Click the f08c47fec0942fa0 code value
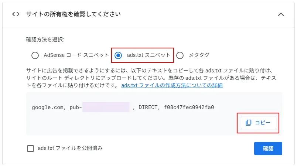This screenshot has width=297, height=167. tap(189, 108)
